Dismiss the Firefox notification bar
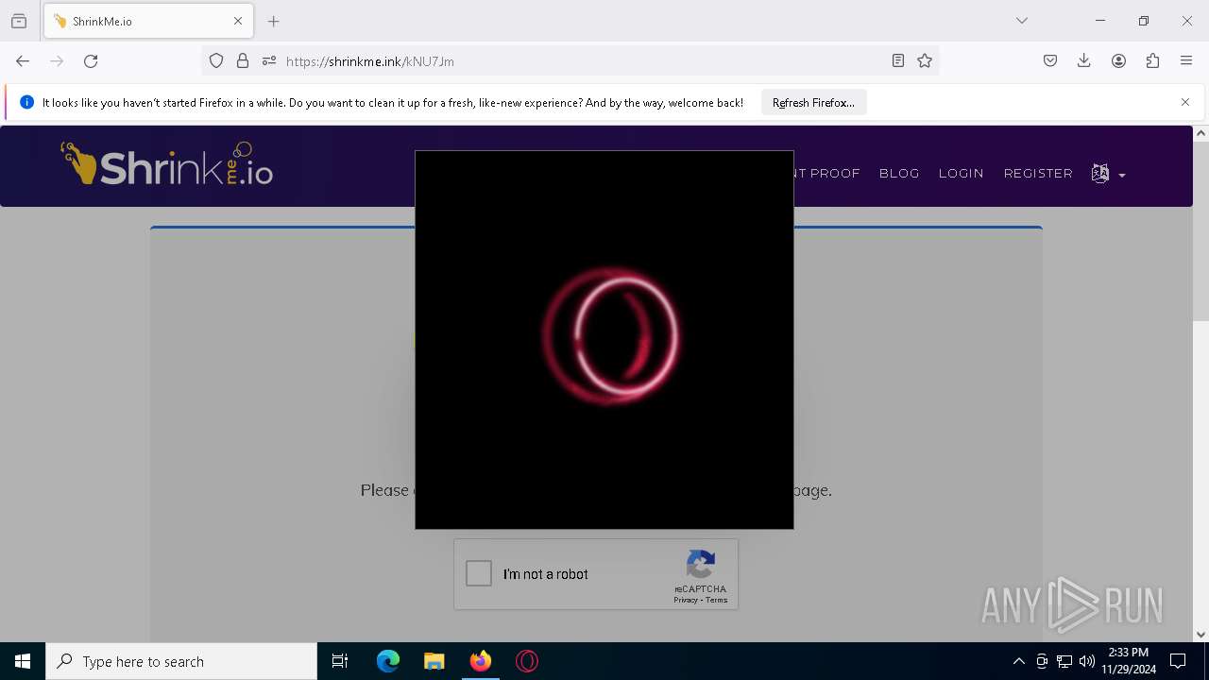The height and width of the screenshot is (680, 1209). pyautogui.click(x=1185, y=102)
